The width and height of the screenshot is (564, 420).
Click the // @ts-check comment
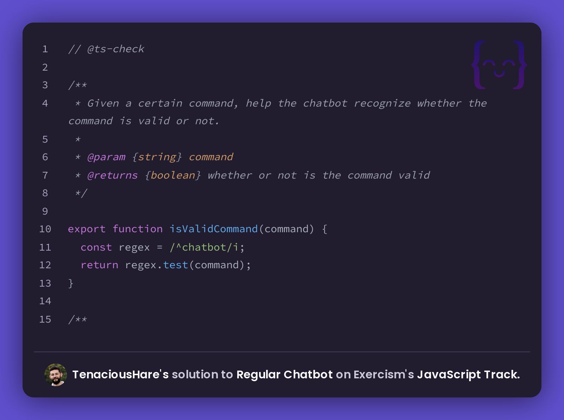[106, 49]
